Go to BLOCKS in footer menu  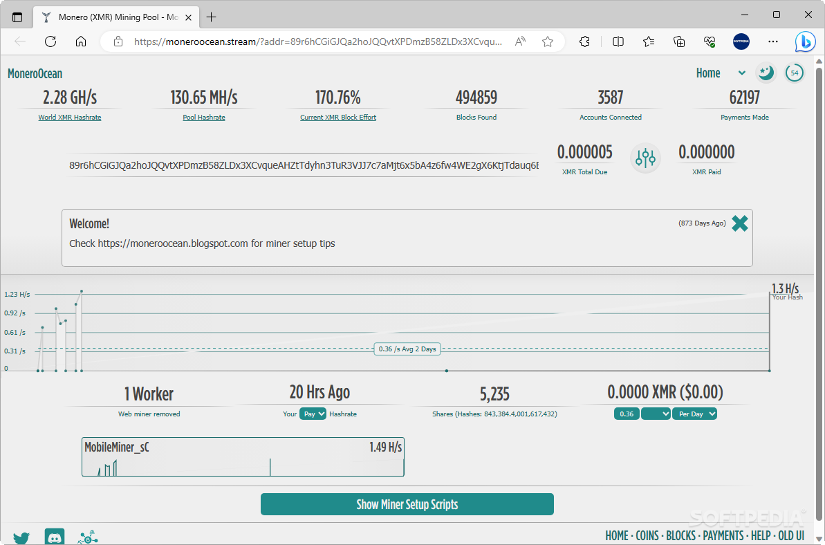(681, 535)
